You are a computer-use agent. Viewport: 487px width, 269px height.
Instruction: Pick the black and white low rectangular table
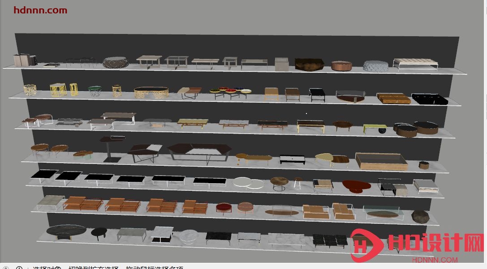292,159
